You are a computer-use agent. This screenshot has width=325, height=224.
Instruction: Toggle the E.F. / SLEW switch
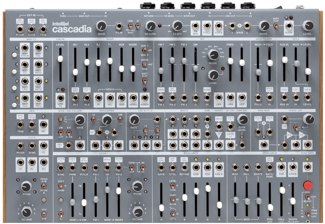click(69, 133)
